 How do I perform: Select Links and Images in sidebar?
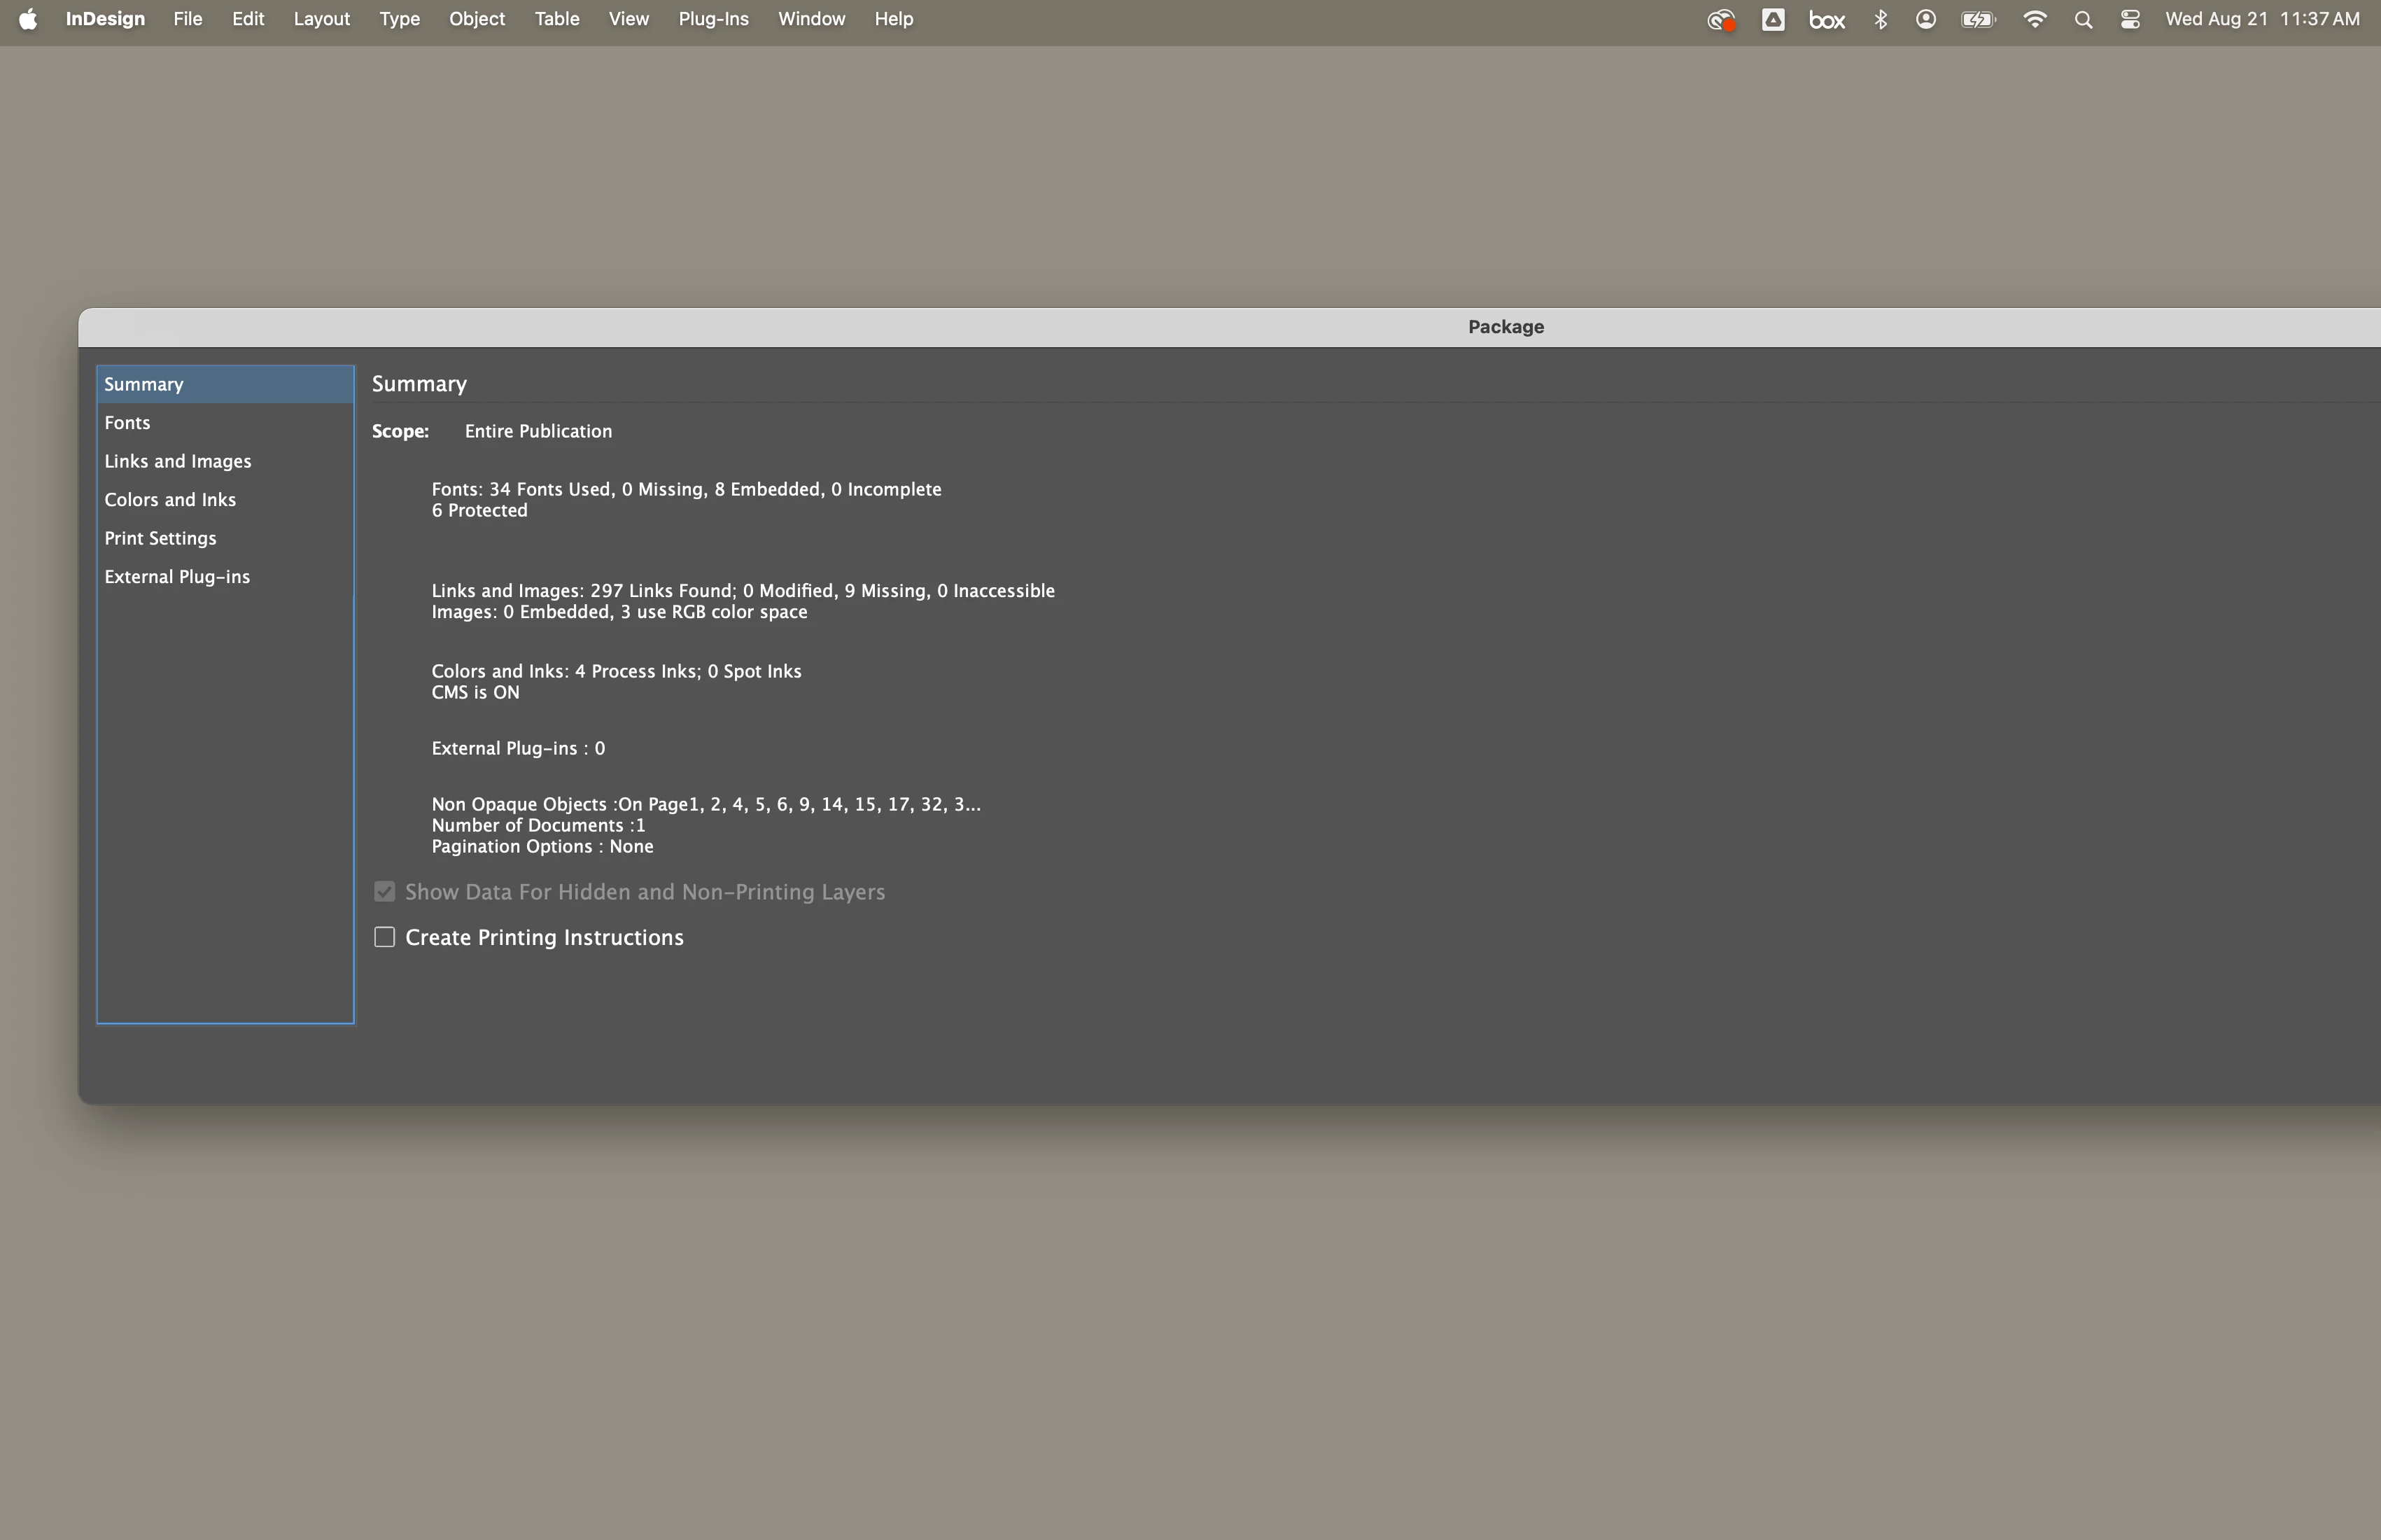coord(178,461)
